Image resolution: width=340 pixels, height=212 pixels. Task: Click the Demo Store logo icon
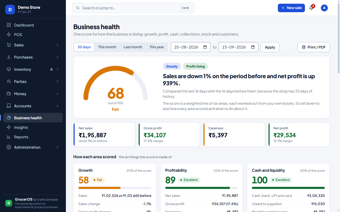point(10,10)
